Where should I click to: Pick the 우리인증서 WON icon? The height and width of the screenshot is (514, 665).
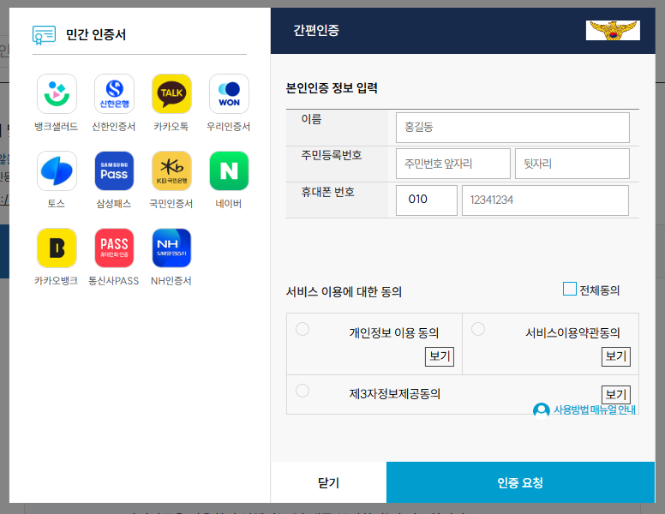pos(229,93)
